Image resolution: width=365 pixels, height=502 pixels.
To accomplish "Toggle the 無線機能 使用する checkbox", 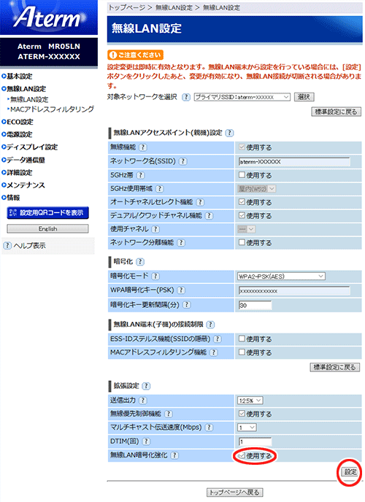I will tap(242, 147).
